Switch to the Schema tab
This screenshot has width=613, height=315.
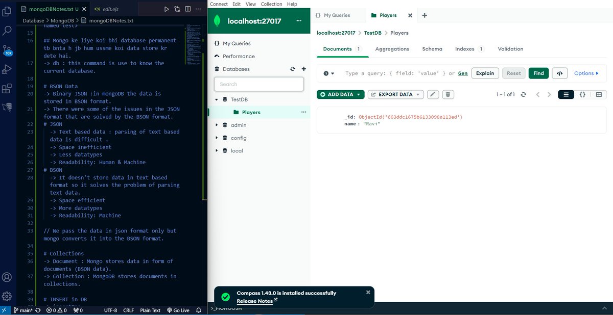[x=432, y=49]
